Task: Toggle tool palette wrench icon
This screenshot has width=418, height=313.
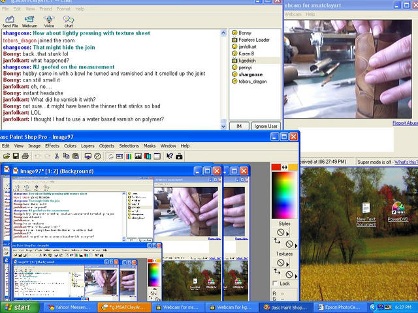Action: [110, 156]
